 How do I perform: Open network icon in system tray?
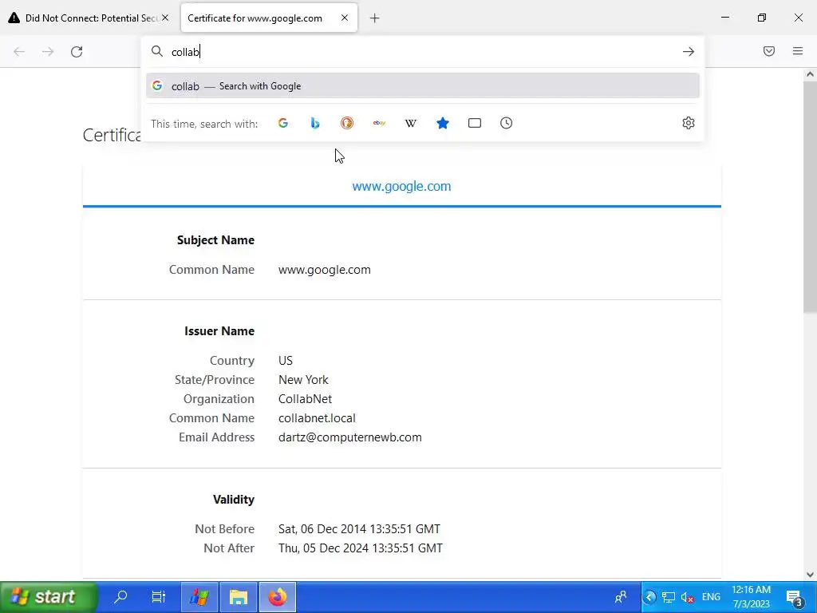[x=669, y=597]
